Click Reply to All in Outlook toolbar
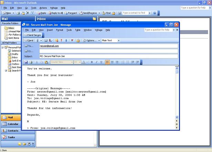Viewport: 212px width, 152px height. (x=55, y=13)
